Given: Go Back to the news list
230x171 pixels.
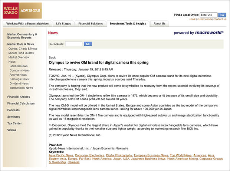Looking at the screenshot, I should pyautogui.click(x=52, y=57).
